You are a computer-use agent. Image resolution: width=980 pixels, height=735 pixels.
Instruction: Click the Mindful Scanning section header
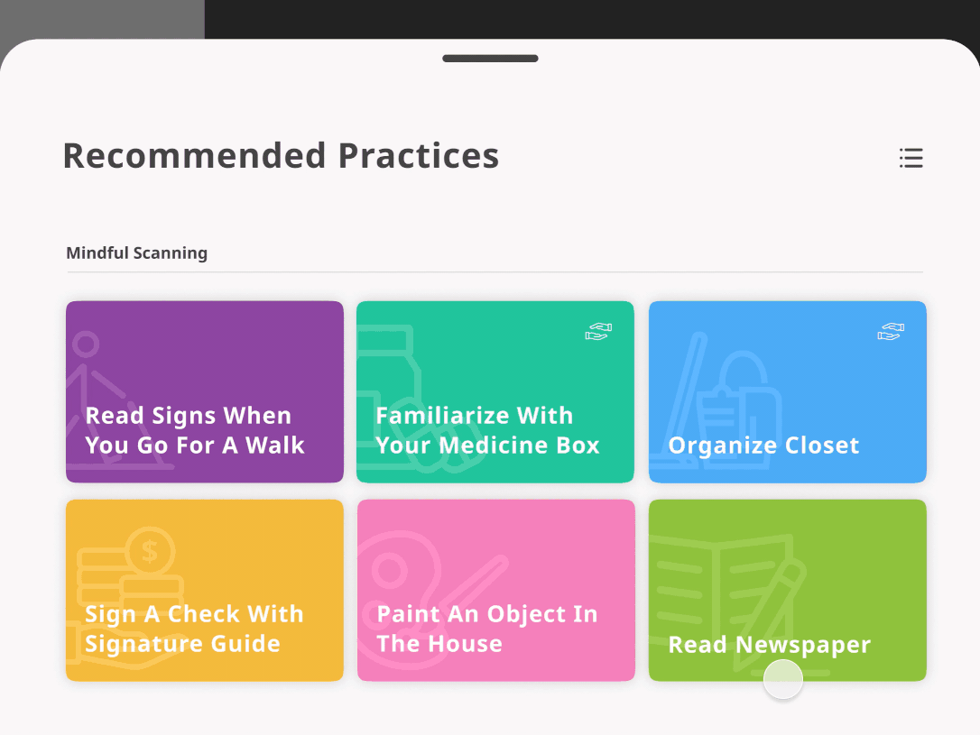[137, 253]
